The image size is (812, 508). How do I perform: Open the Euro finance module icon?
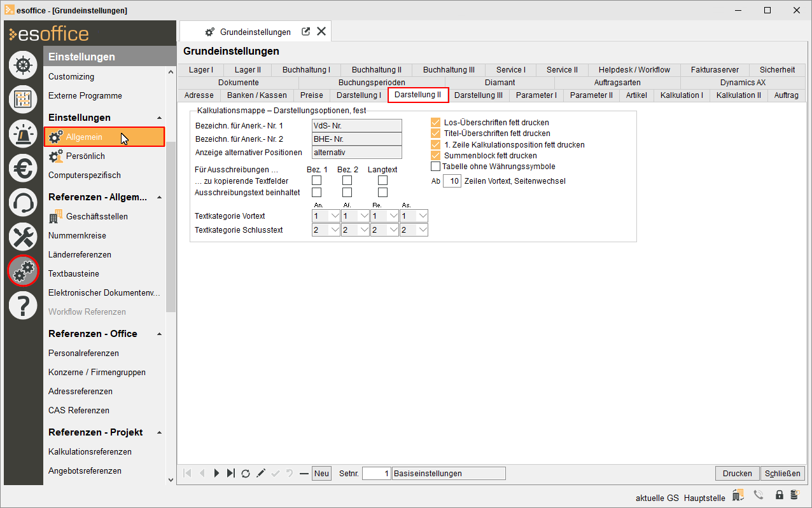point(23,168)
